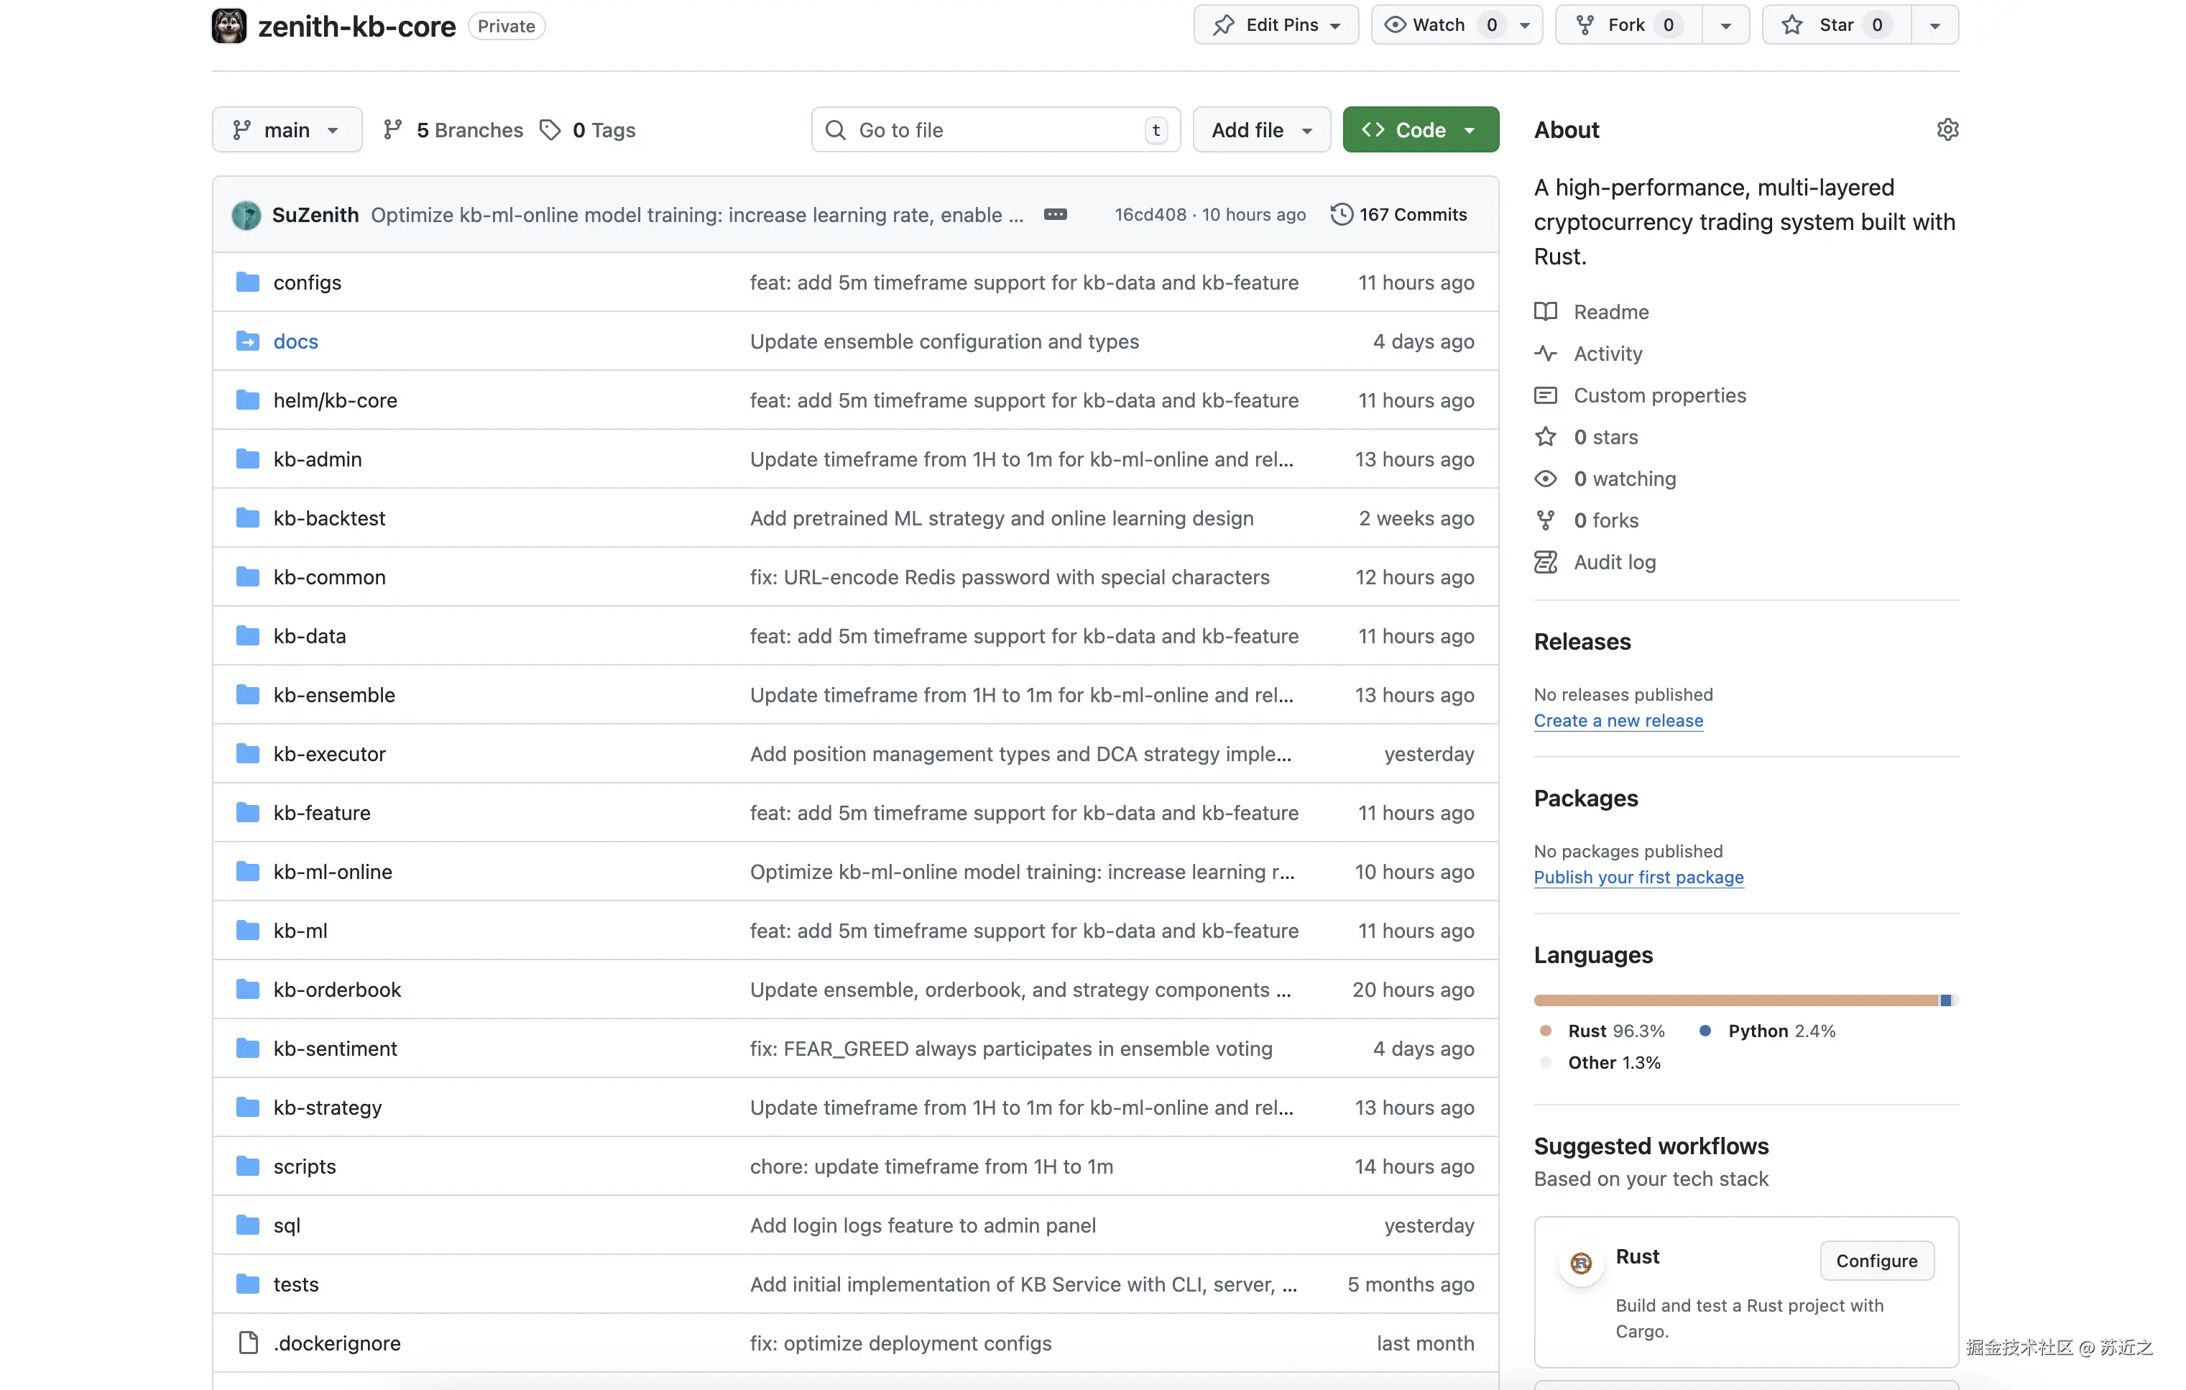Click the Activity pulse icon
The height and width of the screenshot is (1390, 2186).
coord(1545,353)
